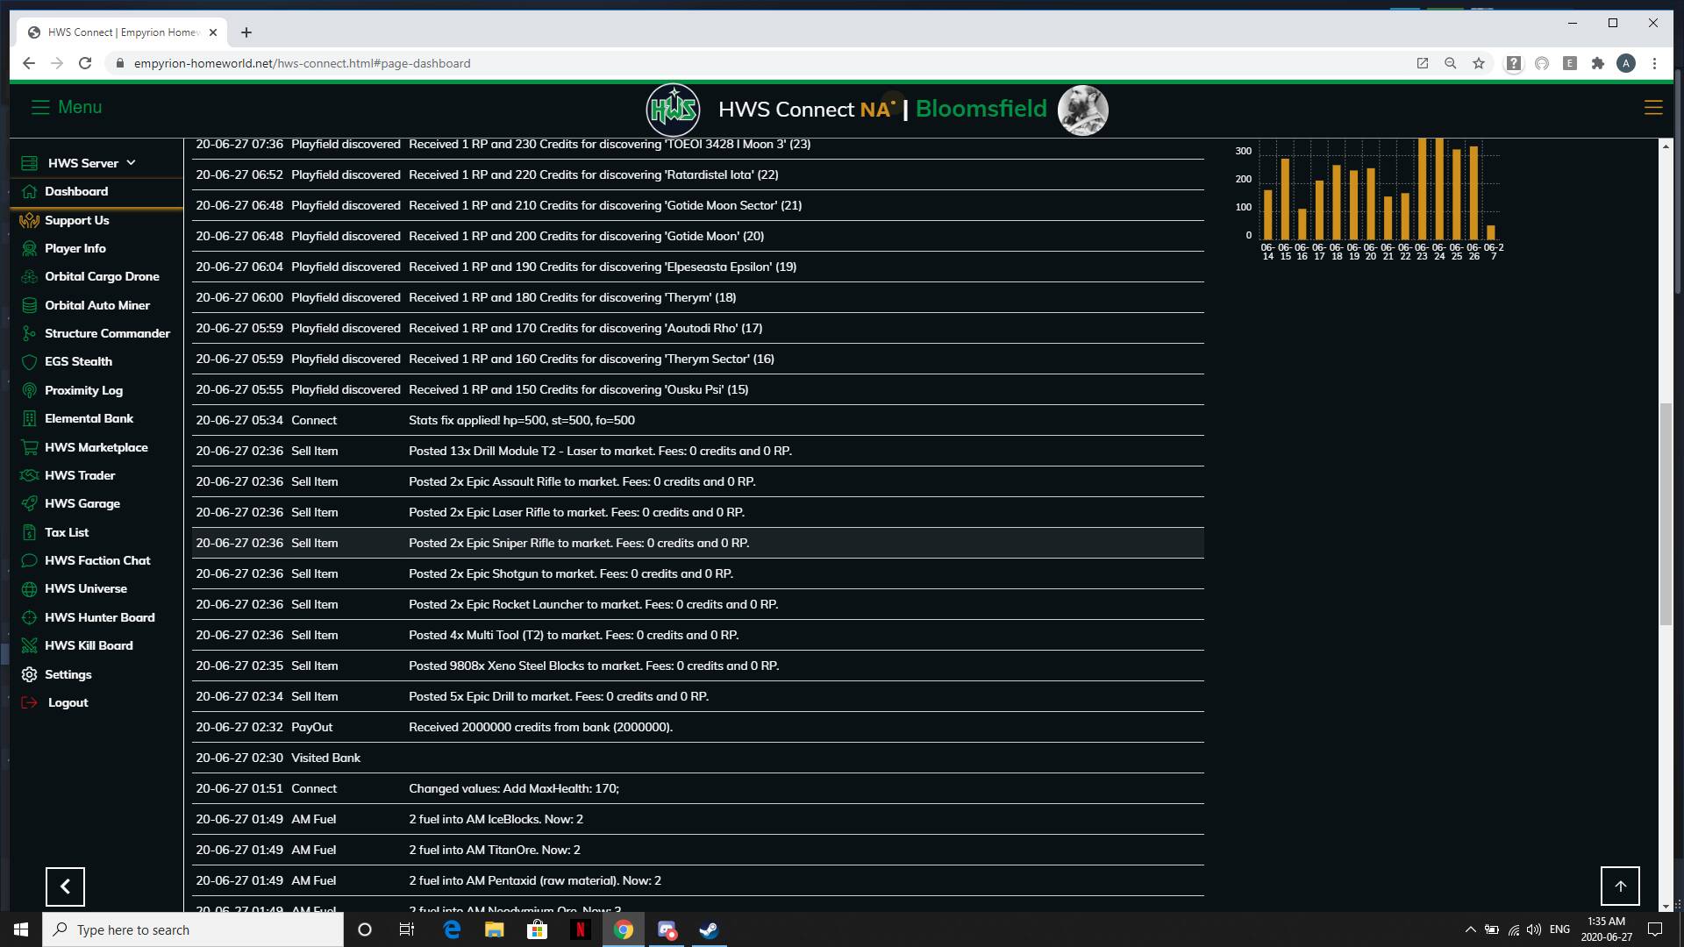
Task: Open the HWS Garage panel
Action: [x=82, y=503]
